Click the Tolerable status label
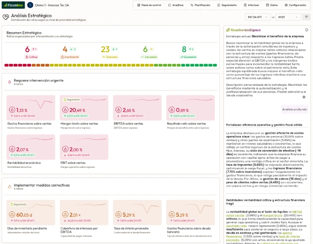 (x=111, y=57)
